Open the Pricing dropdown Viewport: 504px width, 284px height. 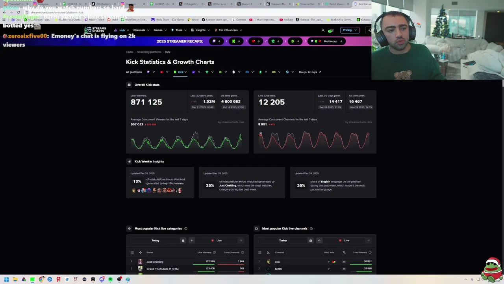(x=350, y=30)
